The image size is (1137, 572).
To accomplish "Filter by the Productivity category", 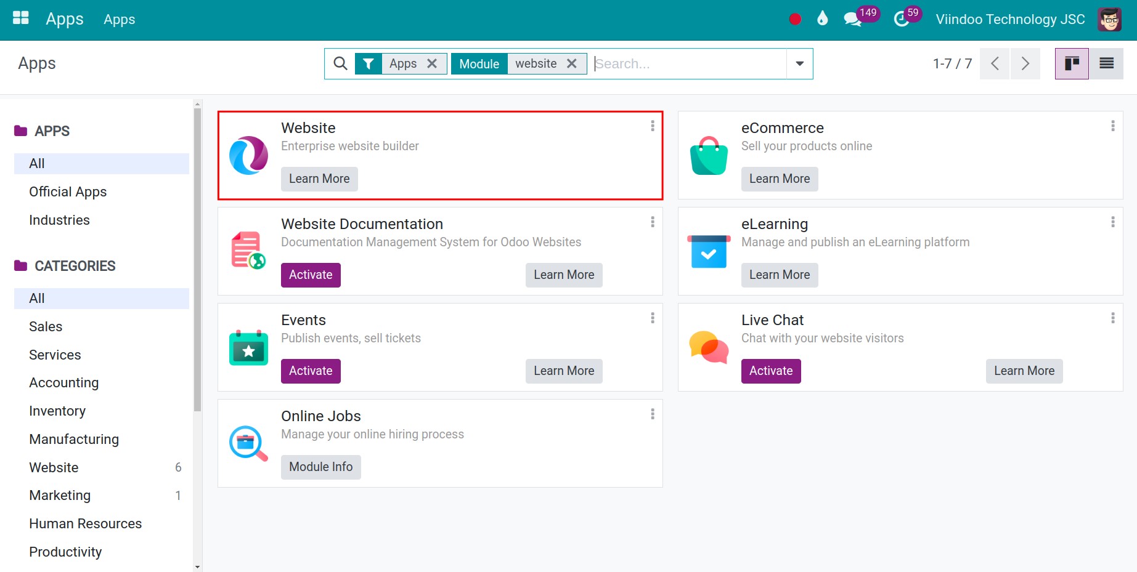I will click(x=102, y=552).
